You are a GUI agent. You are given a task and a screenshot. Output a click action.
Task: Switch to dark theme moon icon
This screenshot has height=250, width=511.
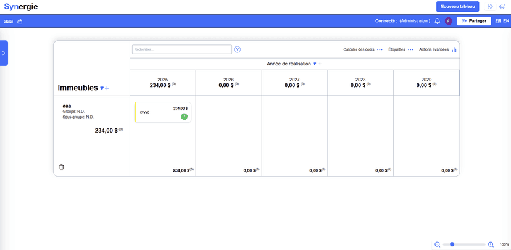[x=502, y=6]
